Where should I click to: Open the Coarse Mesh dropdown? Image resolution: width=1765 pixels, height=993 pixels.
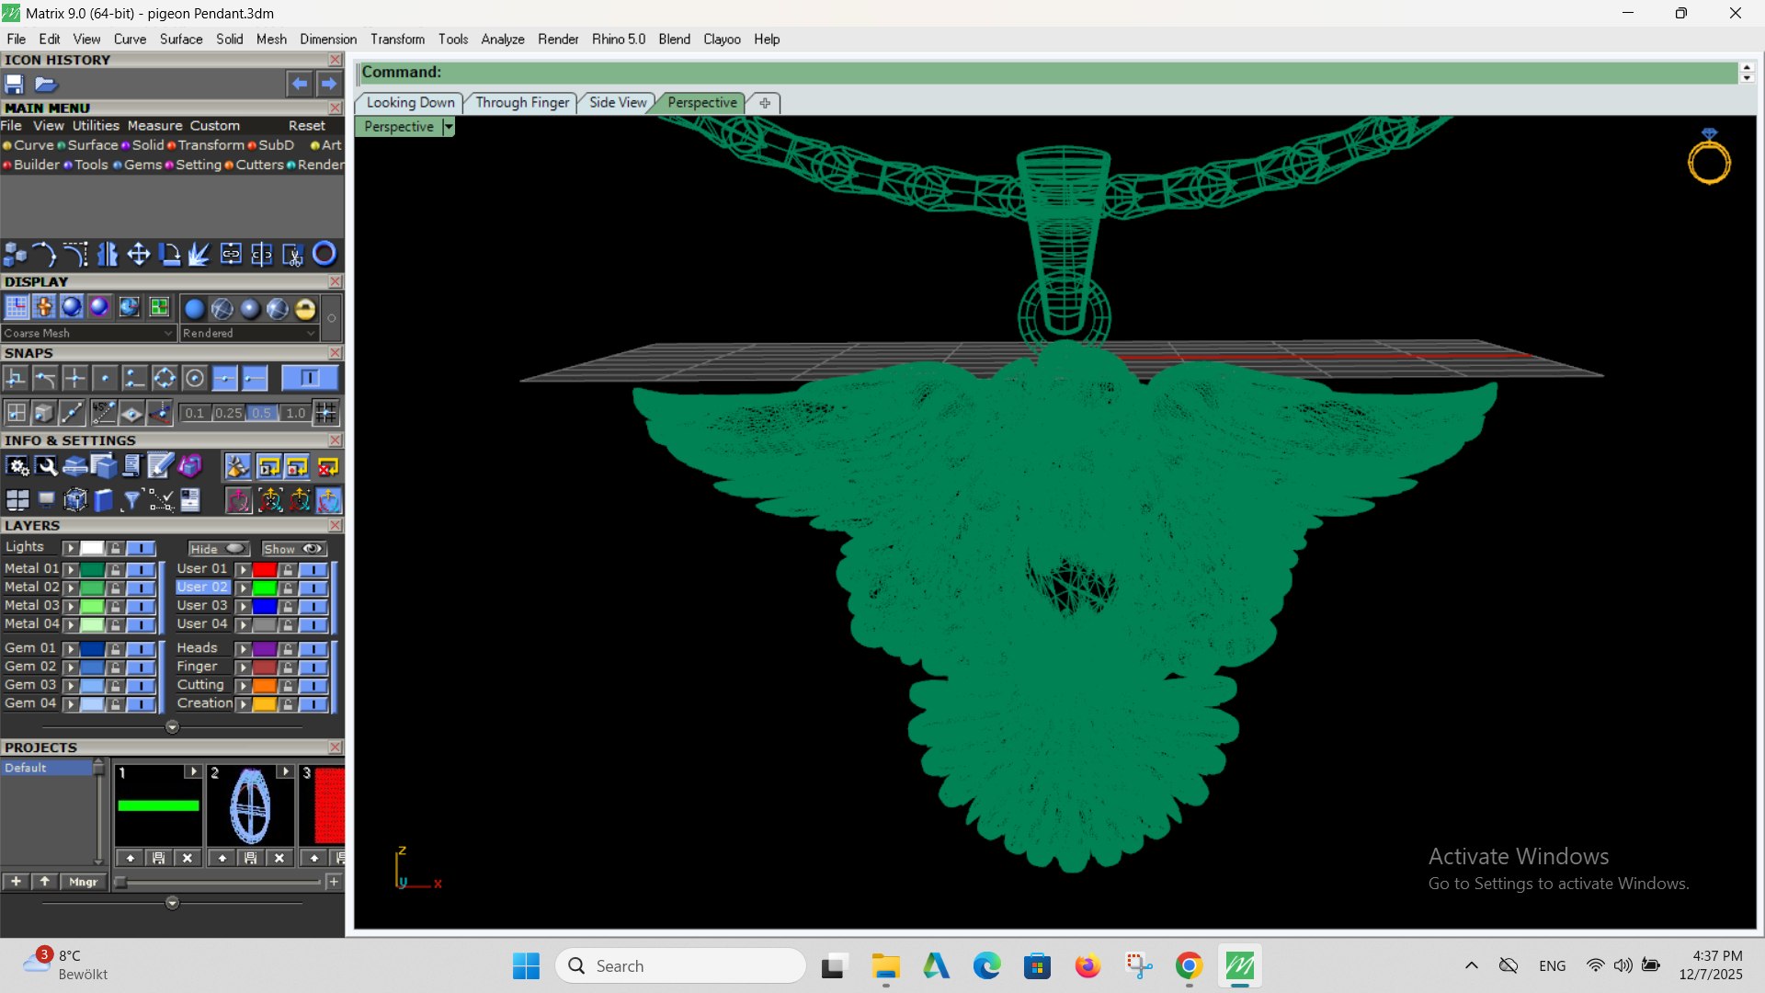(88, 333)
